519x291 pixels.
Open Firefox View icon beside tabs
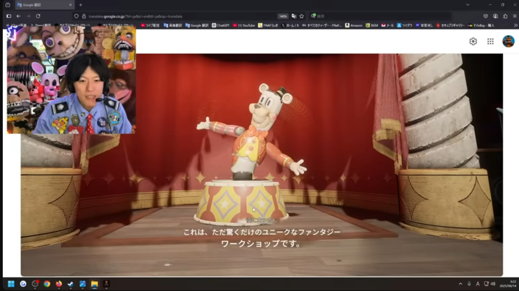(x=8, y=5)
